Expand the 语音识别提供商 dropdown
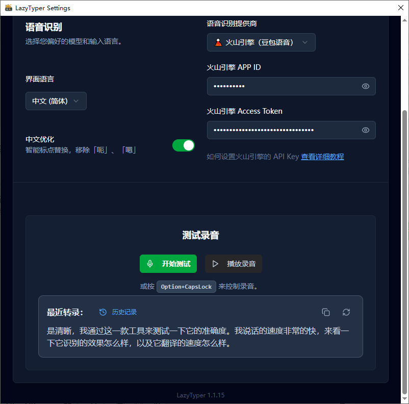409x404 pixels. [261, 42]
